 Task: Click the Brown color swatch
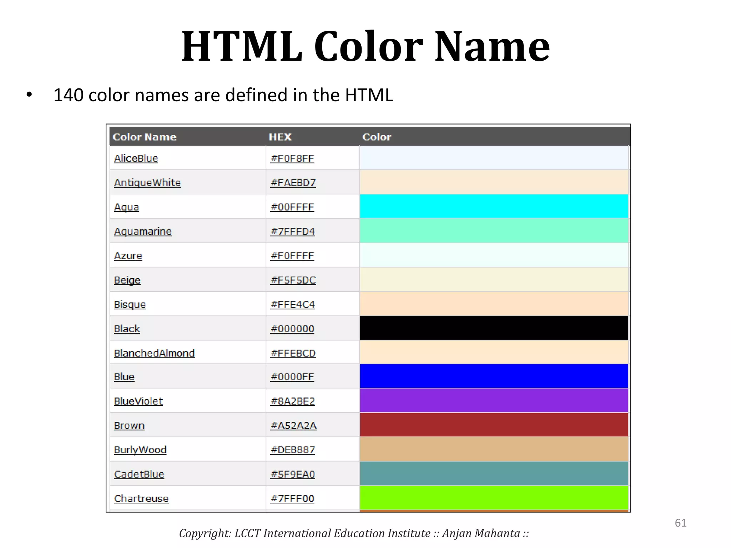(494, 425)
